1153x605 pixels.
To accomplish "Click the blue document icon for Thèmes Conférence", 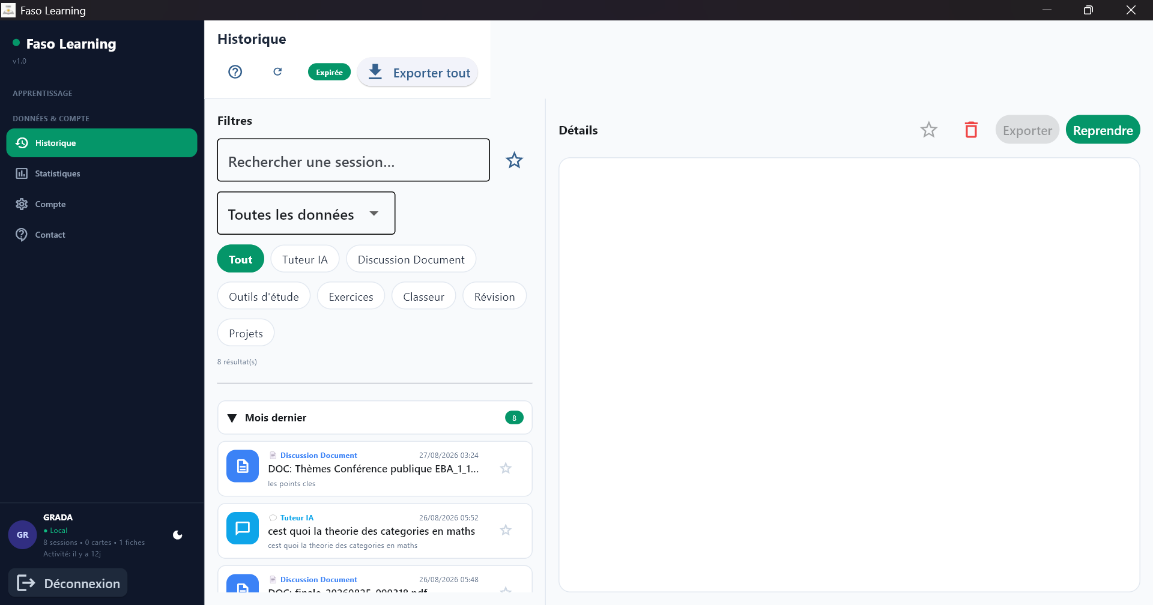I will click(243, 466).
